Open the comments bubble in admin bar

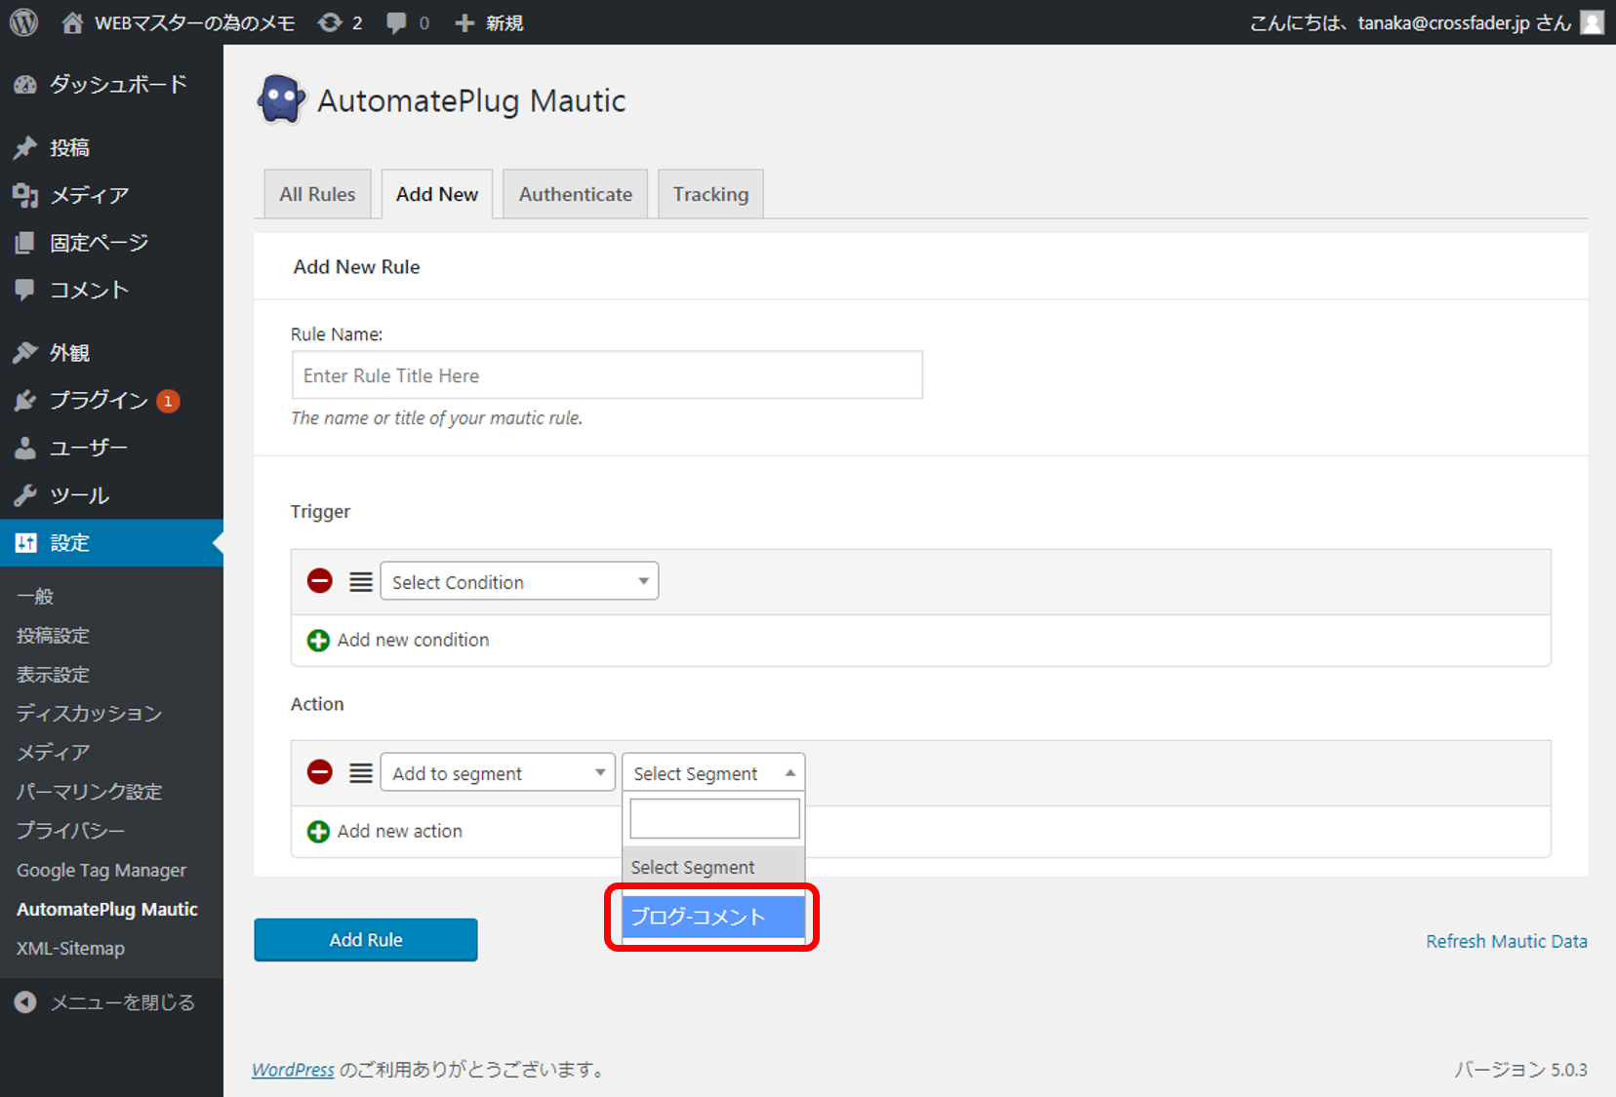click(x=396, y=22)
